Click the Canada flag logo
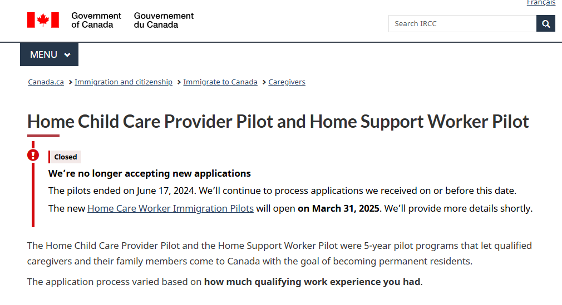Viewport: 562px width, 305px height. point(43,21)
